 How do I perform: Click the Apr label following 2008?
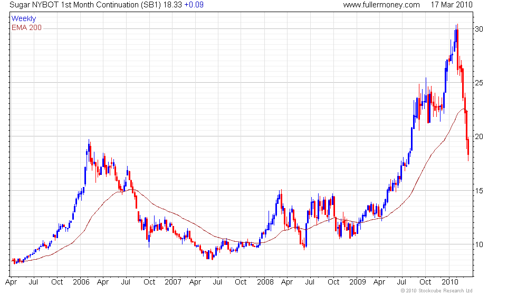(287, 282)
